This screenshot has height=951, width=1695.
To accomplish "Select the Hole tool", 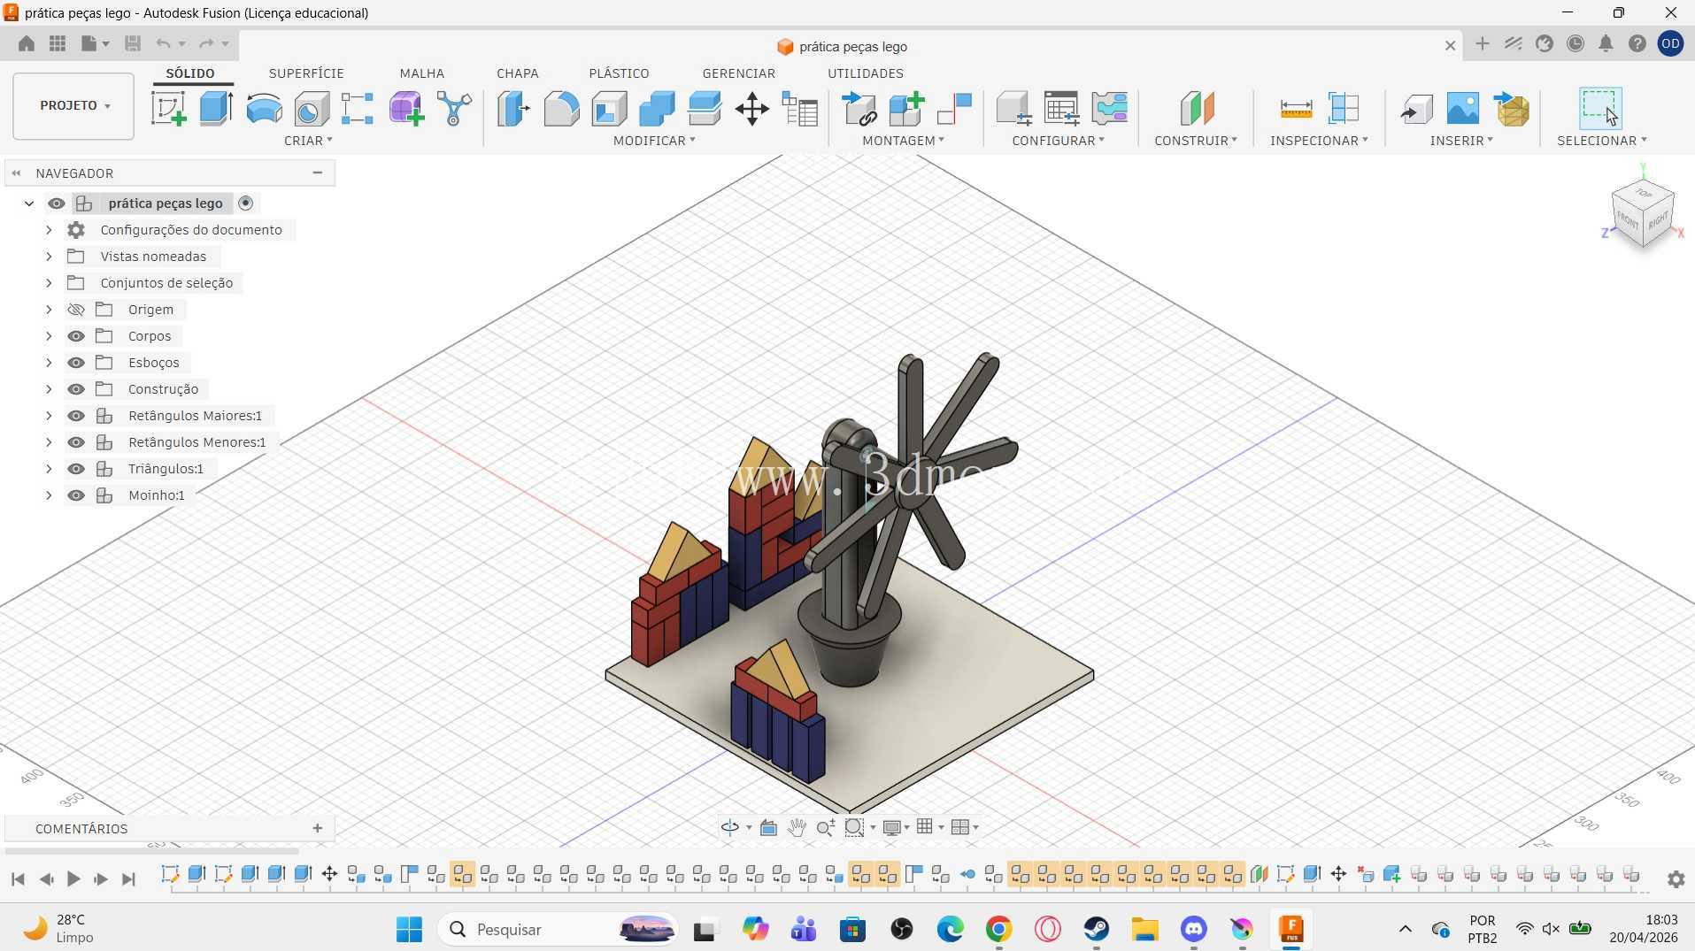I will pyautogui.click(x=311, y=109).
